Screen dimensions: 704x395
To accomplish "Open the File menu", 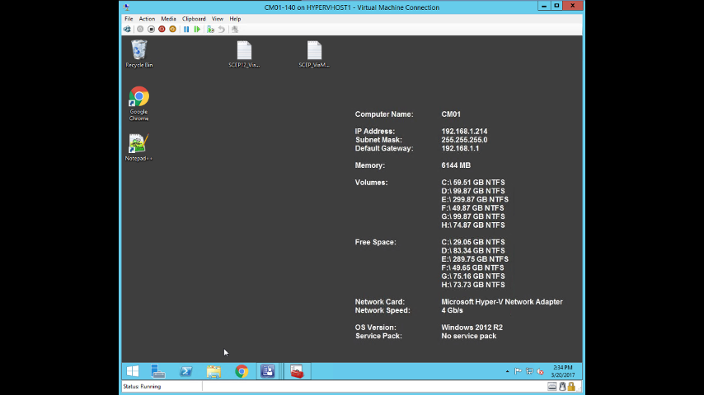I will click(129, 18).
